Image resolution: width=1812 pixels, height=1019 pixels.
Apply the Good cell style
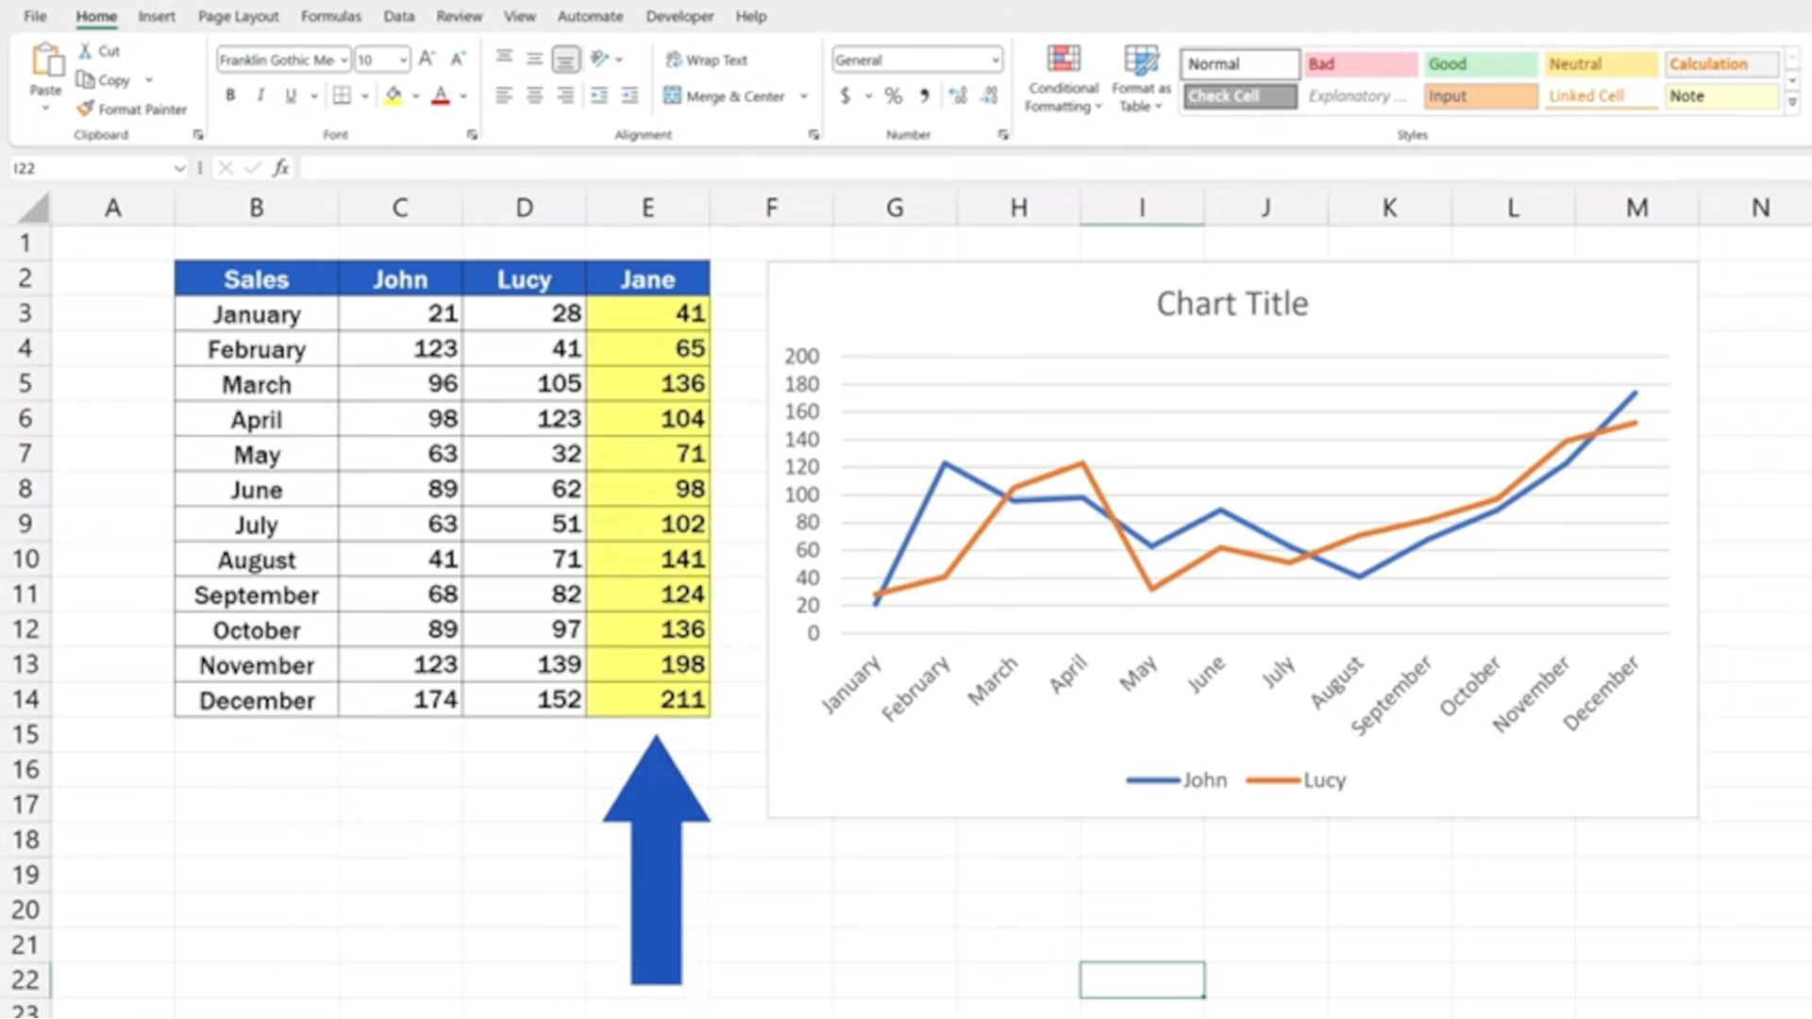pos(1479,63)
